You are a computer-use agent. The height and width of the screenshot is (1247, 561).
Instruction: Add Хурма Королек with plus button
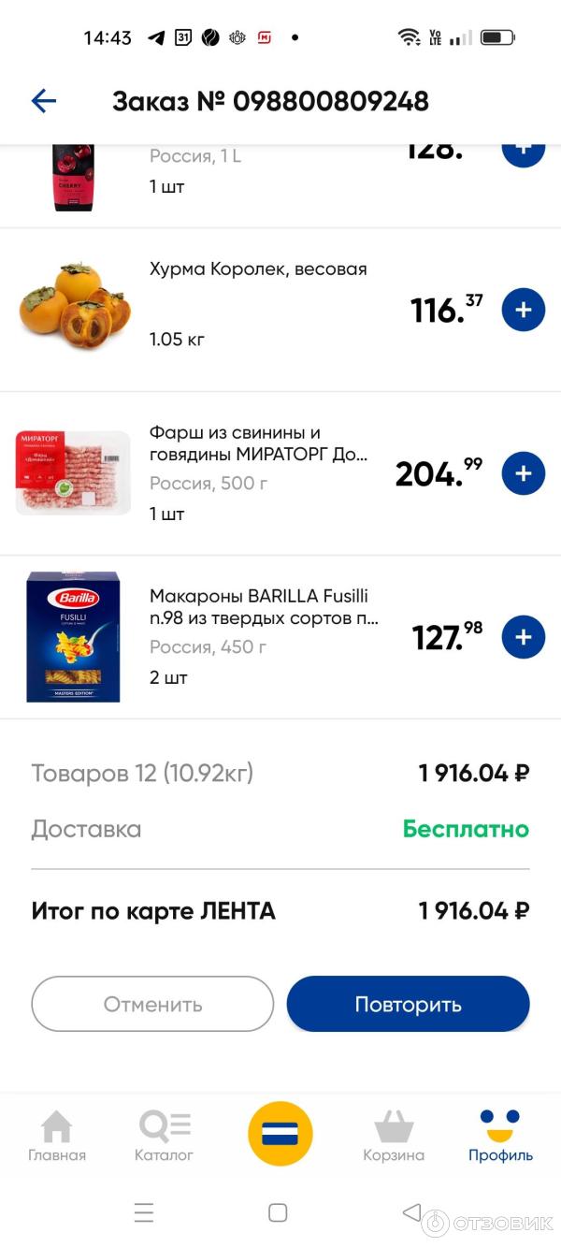523,310
